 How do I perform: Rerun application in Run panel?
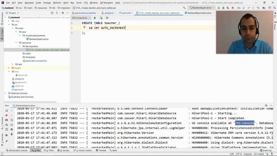[x=6, y=110]
